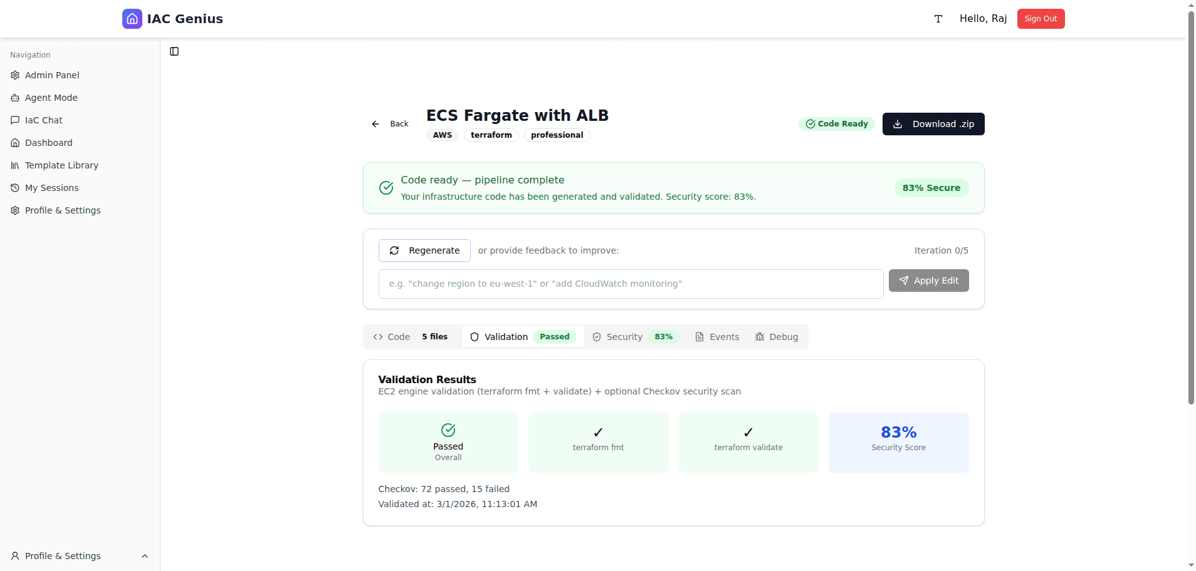
Task: Click the Regenerate button
Action: coord(424,250)
